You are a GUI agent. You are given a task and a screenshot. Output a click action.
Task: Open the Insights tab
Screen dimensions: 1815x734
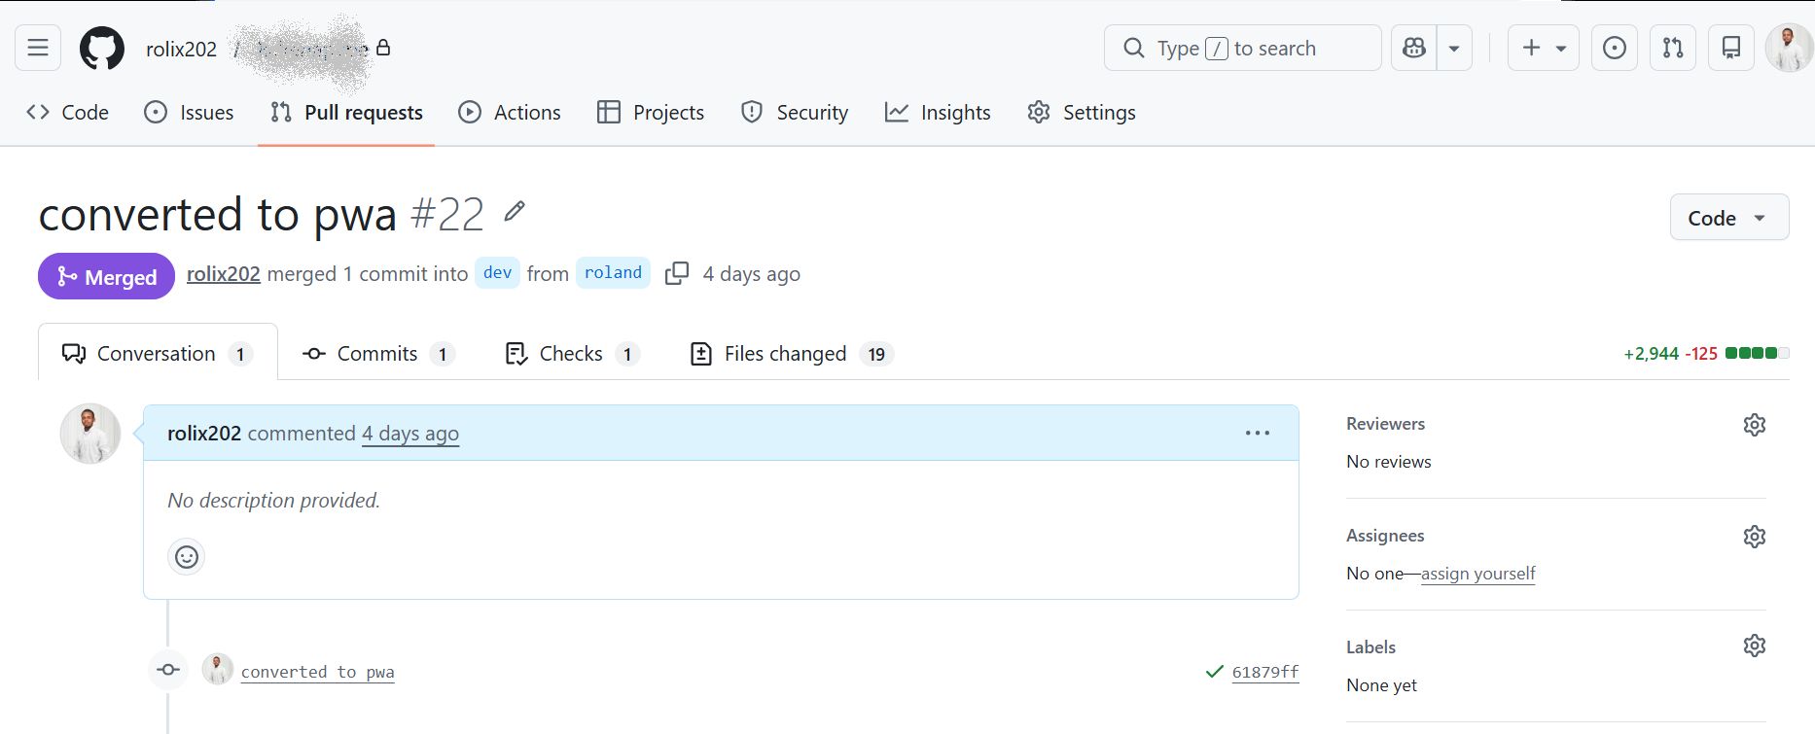[938, 112]
